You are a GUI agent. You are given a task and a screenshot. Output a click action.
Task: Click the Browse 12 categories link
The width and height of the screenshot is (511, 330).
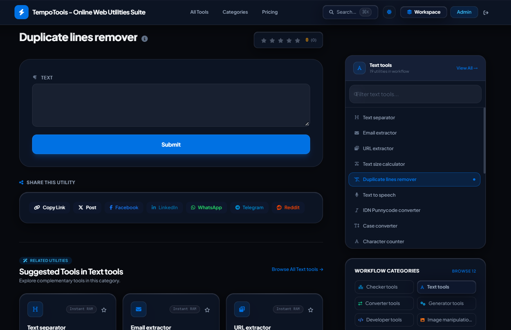(x=464, y=271)
